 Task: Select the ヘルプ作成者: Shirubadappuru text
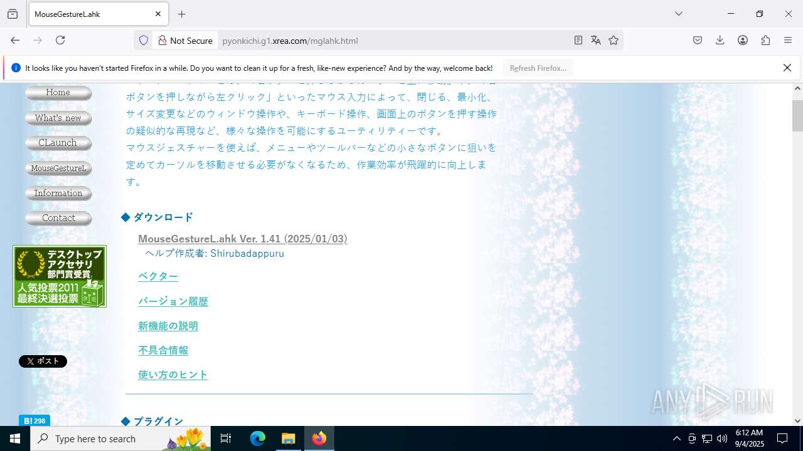pos(215,253)
